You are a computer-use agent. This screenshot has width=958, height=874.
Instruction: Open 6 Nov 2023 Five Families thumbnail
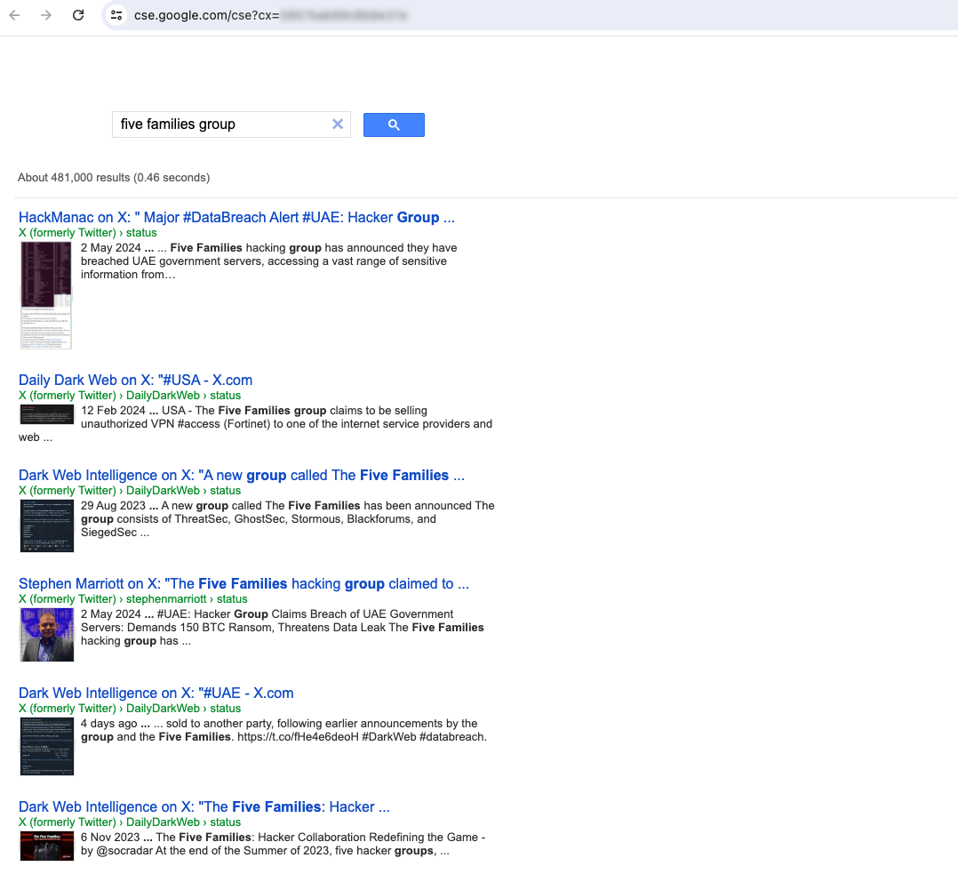[x=46, y=846]
